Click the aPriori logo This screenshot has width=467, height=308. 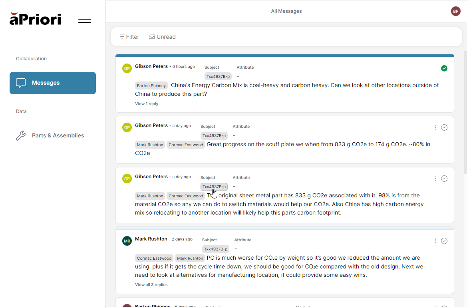(x=35, y=18)
